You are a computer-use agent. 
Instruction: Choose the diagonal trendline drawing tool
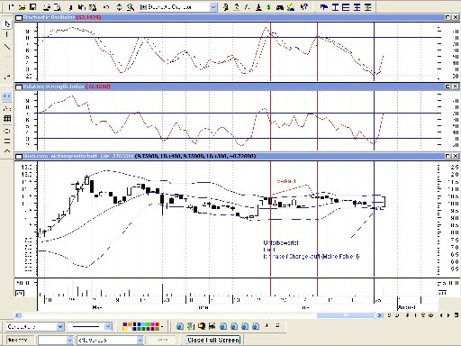click(7, 47)
